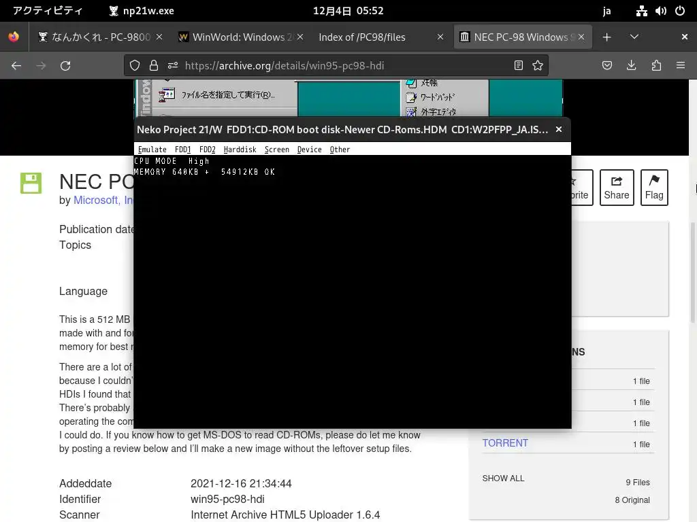Open site permissions icon in address bar

point(173,66)
